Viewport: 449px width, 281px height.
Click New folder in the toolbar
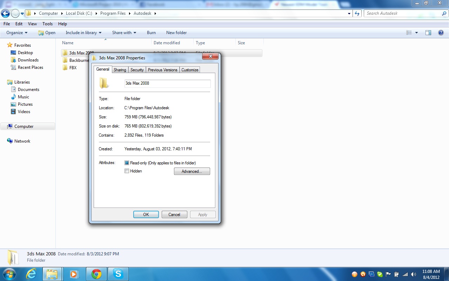click(176, 33)
